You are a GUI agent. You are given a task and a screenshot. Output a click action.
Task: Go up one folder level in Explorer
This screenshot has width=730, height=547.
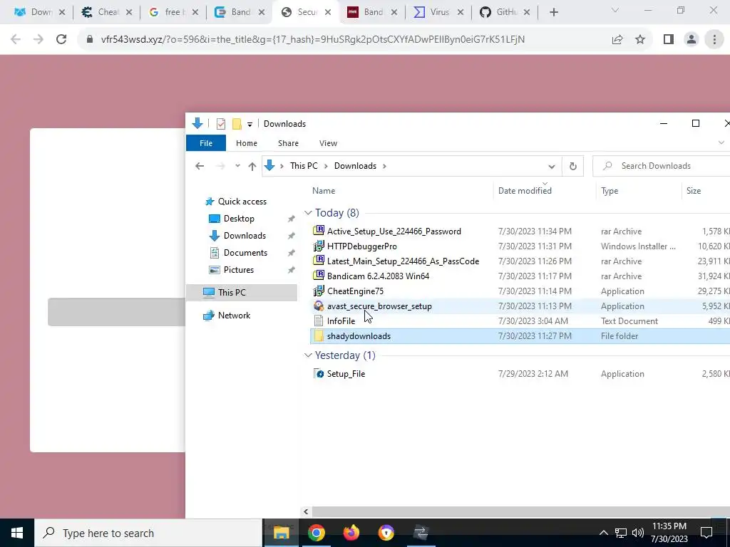pos(252,166)
